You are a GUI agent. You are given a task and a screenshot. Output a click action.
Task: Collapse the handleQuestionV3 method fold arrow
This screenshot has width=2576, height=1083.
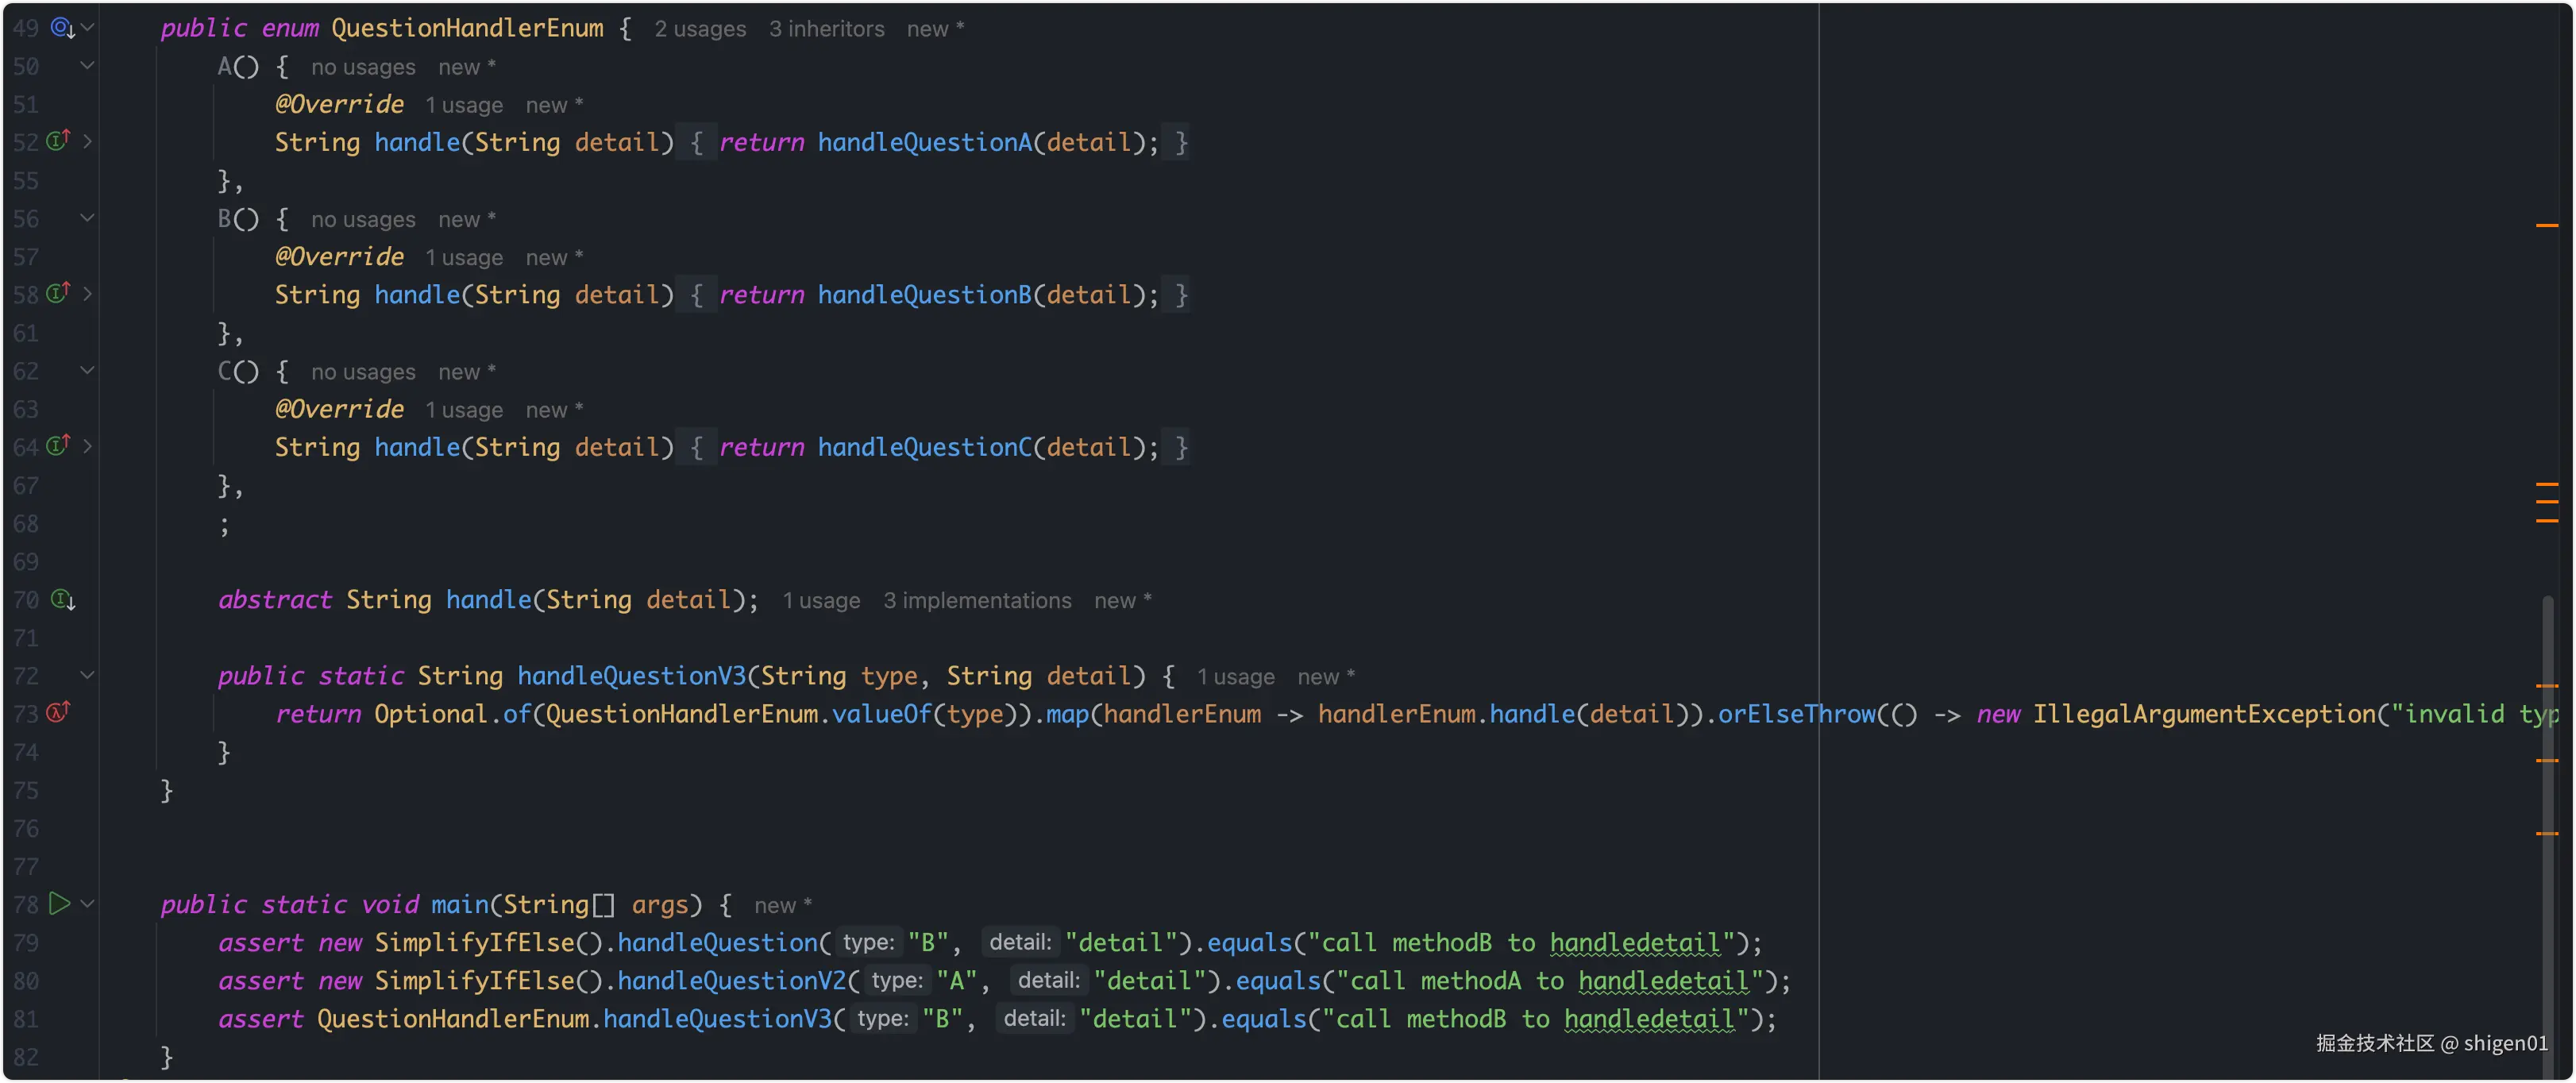(88, 676)
